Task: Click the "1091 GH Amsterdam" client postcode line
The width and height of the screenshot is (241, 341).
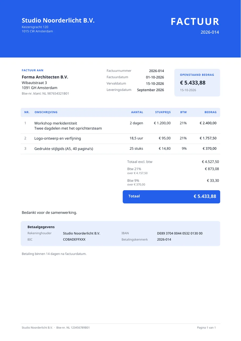Action: (39, 88)
